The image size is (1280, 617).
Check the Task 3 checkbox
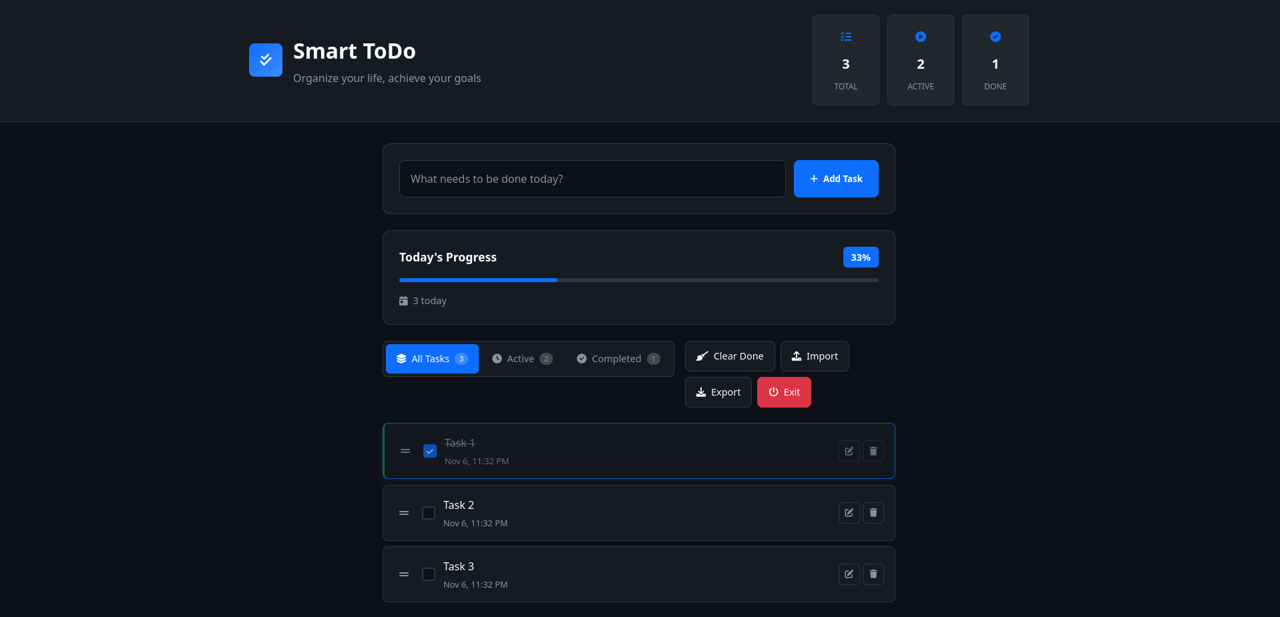coord(429,574)
